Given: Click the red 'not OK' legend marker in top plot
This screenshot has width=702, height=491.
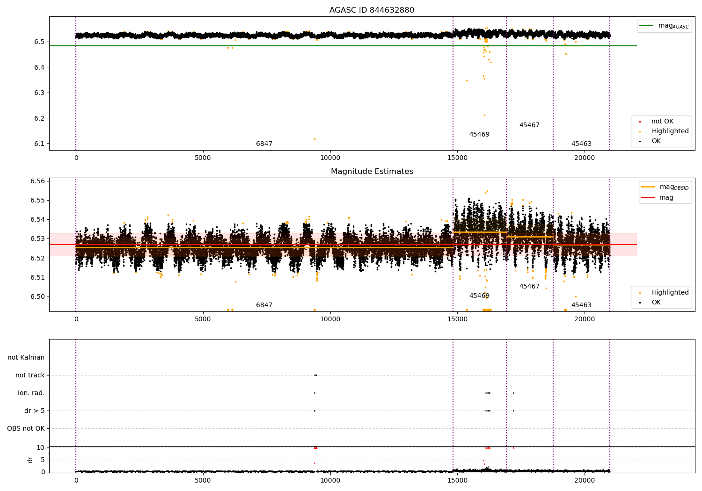Looking at the screenshot, I should (x=640, y=122).
